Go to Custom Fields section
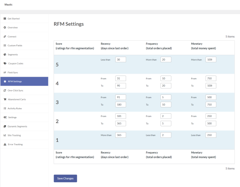 point(15,46)
